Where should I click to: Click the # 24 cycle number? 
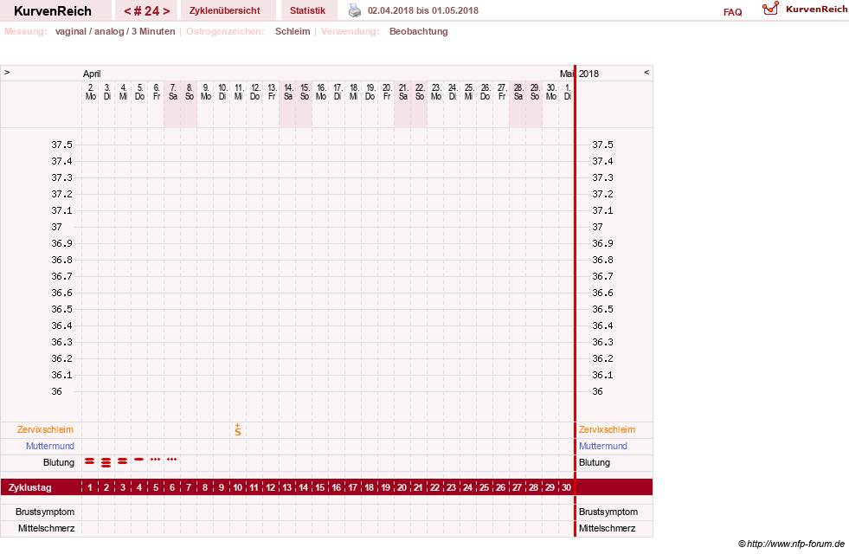[x=147, y=11]
